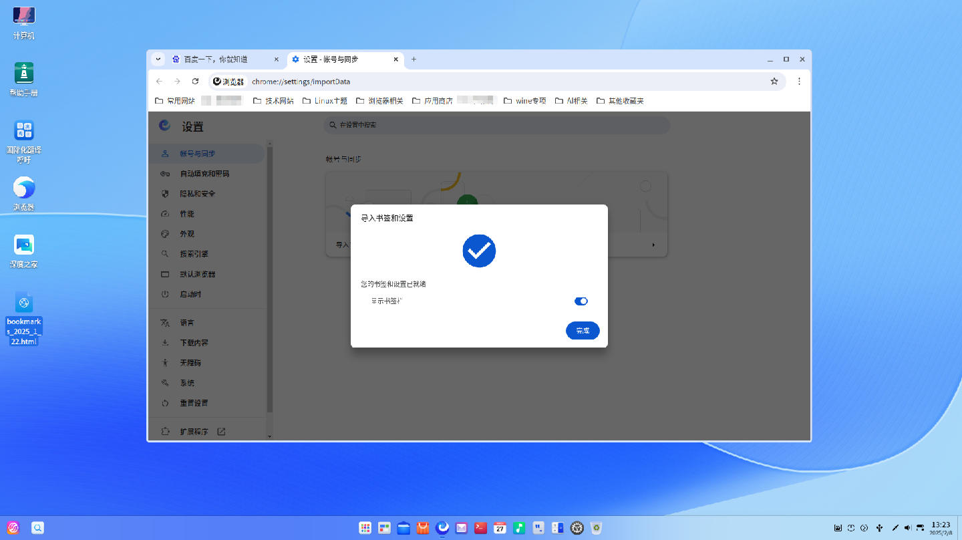
Task: Click the address bar showing chrome://settings/importData
Action: click(498, 82)
